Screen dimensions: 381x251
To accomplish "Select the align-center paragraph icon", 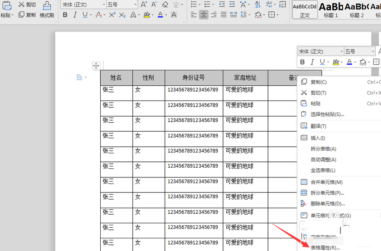I will coord(203,14).
